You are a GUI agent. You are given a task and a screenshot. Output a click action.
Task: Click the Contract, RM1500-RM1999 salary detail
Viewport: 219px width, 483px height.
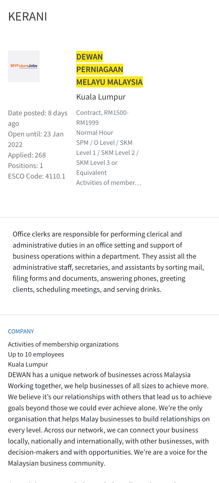(102, 117)
